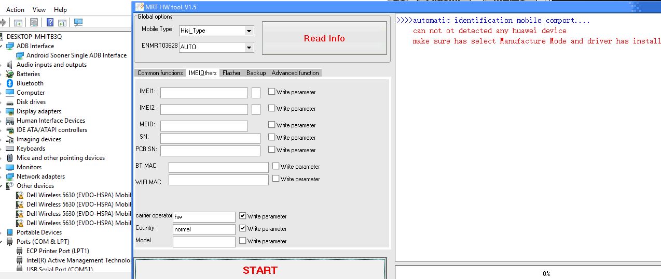661x279 pixels.
Task: Focus the BT MAC input field
Action: [x=218, y=167]
